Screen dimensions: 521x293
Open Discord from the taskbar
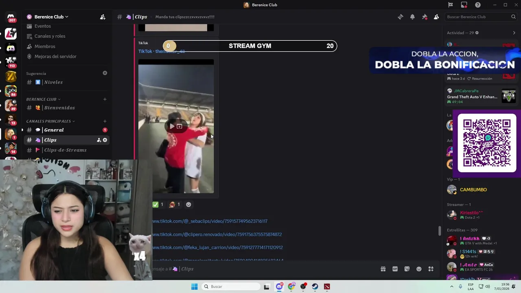[279, 286]
